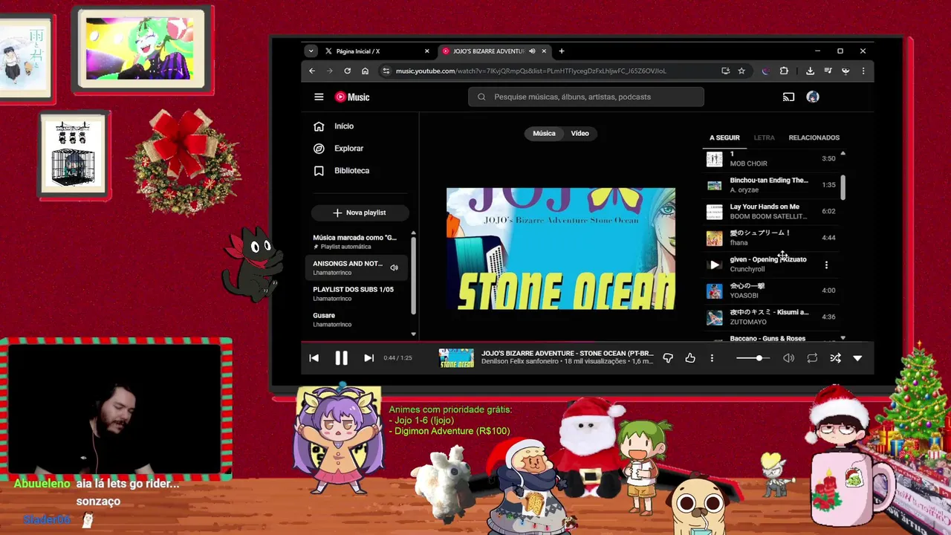Viewport: 951px width, 535px height.
Task: Open the browser three-dot menu
Action: (x=863, y=71)
